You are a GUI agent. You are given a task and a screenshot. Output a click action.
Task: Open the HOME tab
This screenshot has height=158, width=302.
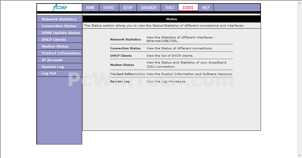click(90, 7)
